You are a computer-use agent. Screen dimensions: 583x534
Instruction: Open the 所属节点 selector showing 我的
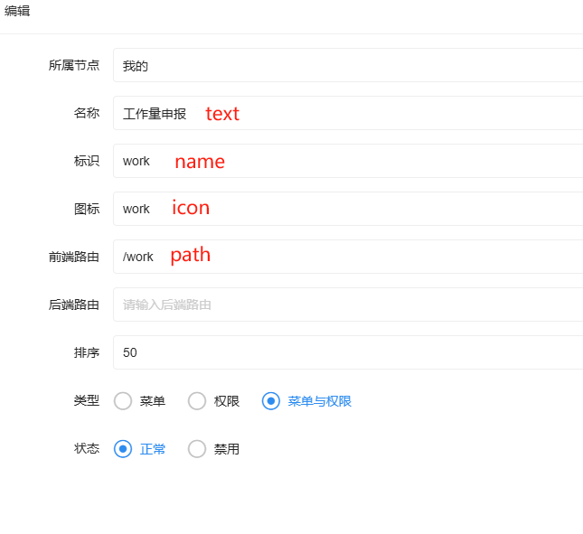click(x=348, y=65)
